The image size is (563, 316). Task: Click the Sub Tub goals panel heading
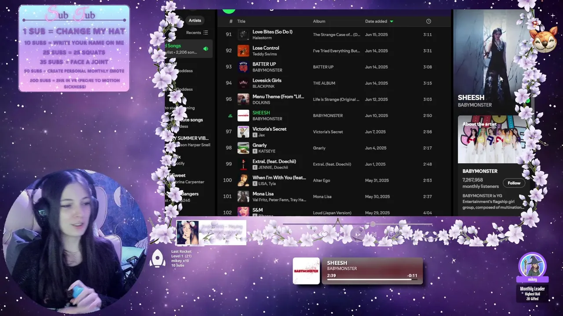pos(70,15)
